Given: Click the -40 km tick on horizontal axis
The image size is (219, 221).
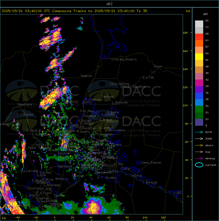Looking at the screenshot, I should [17, 218].
